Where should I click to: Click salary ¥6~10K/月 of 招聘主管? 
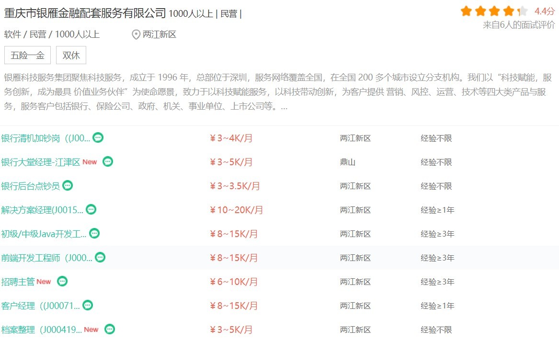click(233, 282)
